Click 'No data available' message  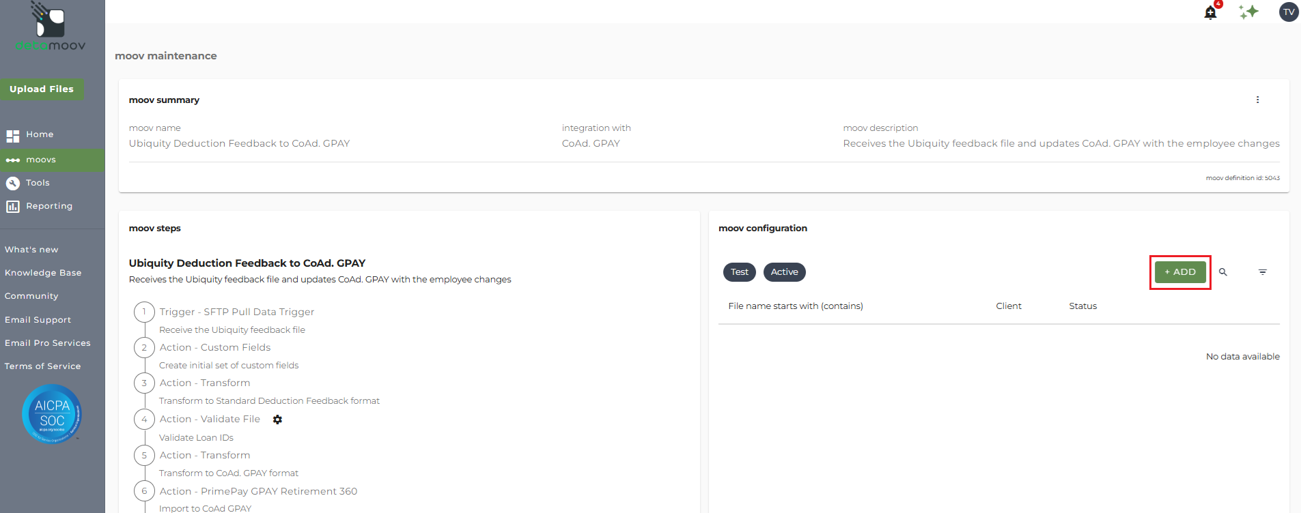pyautogui.click(x=1243, y=357)
